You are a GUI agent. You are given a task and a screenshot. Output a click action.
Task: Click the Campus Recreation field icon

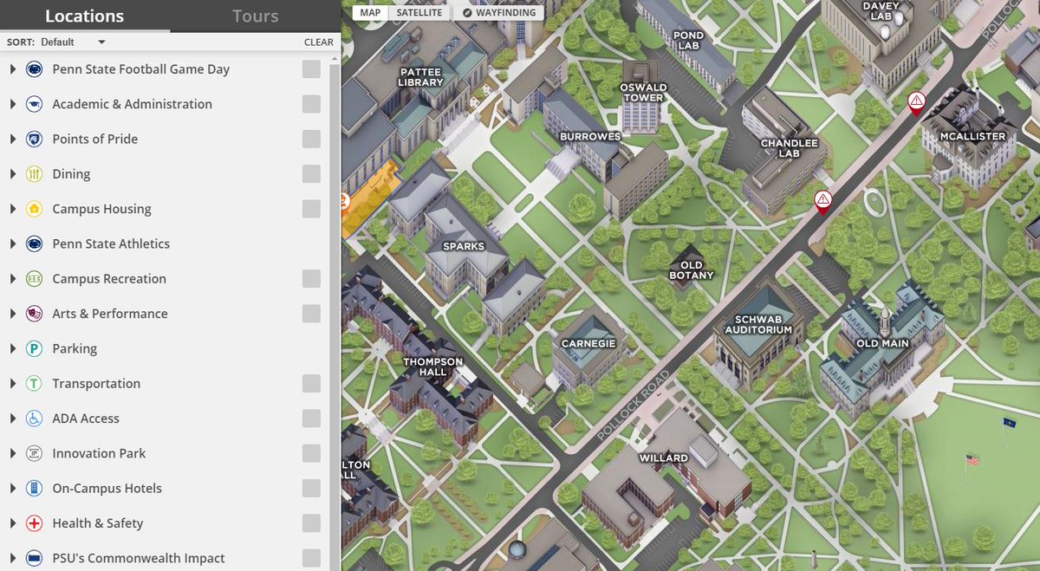(x=35, y=279)
